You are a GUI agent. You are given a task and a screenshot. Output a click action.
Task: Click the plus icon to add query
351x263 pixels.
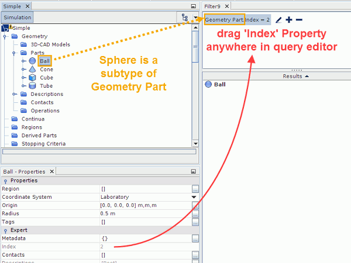[x=288, y=20]
